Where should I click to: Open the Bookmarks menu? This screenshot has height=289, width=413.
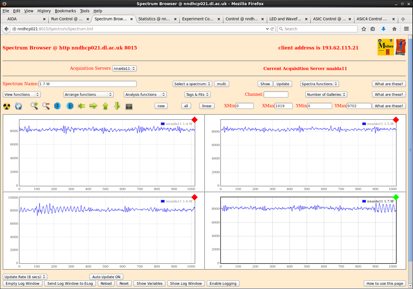[x=65, y=11]
